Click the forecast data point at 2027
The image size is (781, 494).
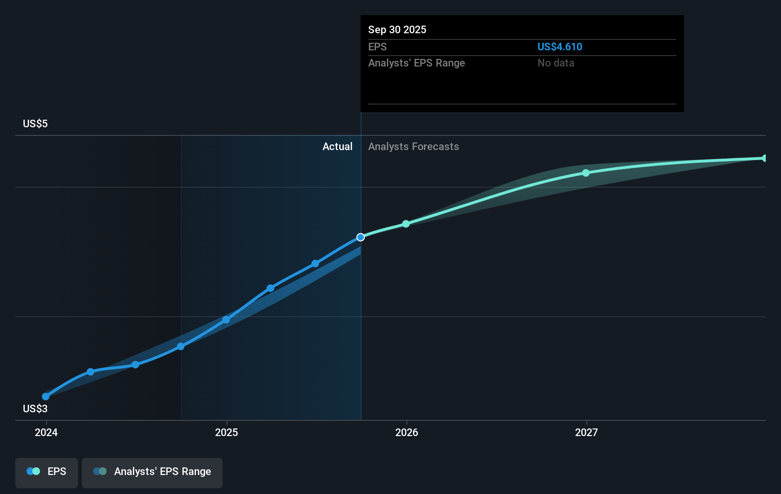pyautogui.click(x=586, y=173)
